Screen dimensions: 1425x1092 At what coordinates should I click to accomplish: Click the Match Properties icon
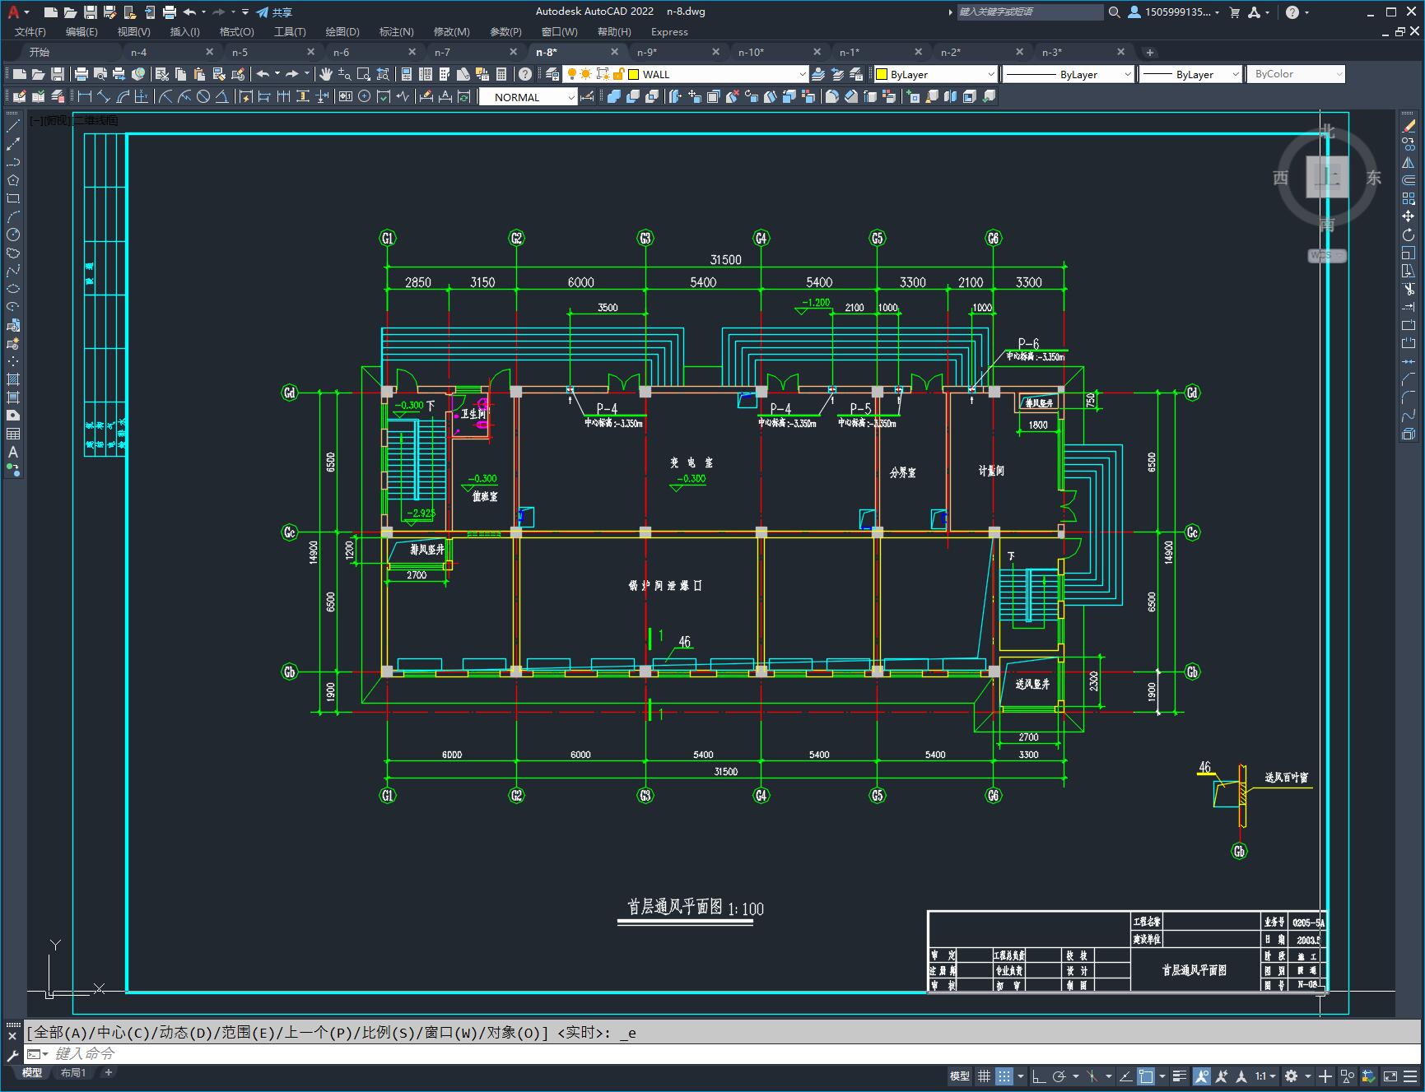point(219,74)
